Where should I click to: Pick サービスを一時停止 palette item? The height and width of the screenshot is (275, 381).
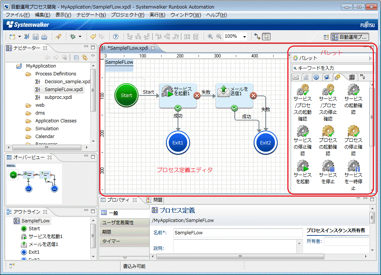[353, 175]
